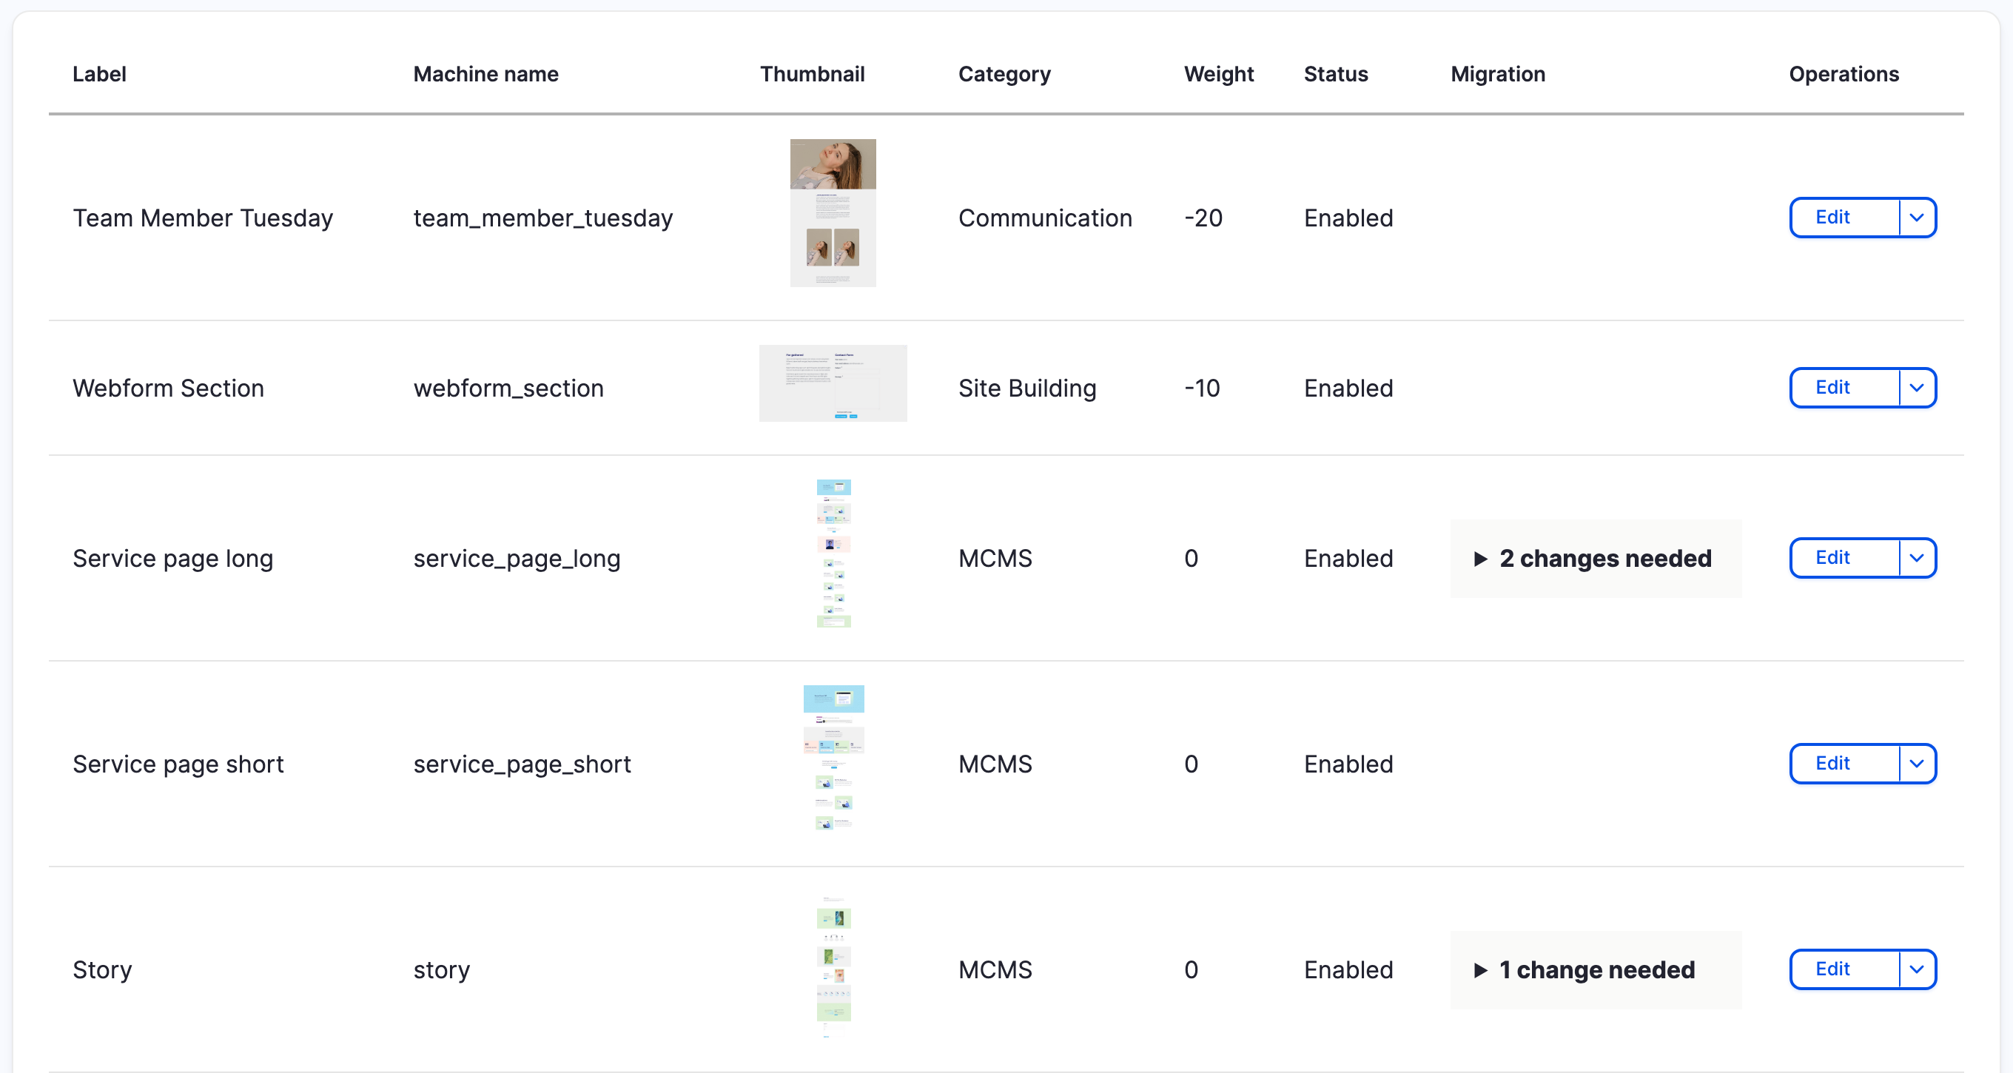The image size is (2013, 1073).
Task: Select 'webform_section' machine name
Action: (x=508, y=388)
